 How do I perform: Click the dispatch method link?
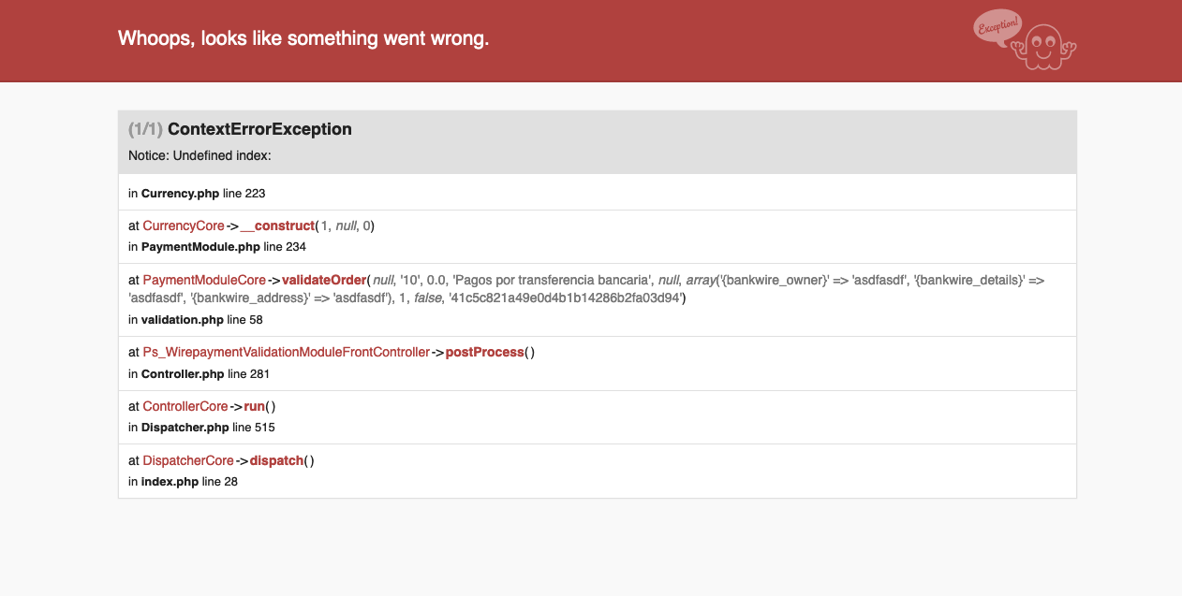point(276,460)
